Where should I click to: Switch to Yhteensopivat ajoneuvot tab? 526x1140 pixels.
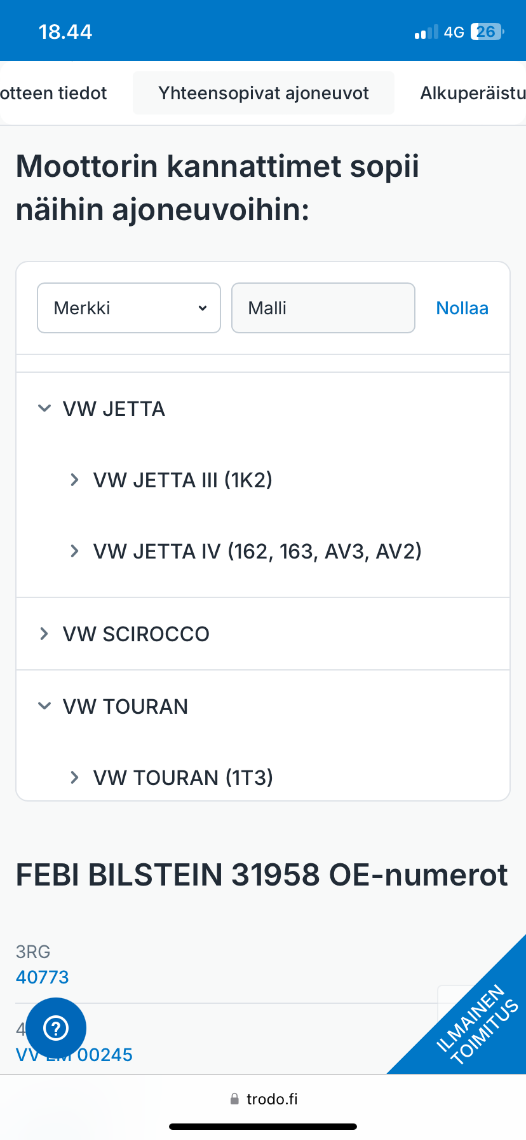[x=264, y=93]
